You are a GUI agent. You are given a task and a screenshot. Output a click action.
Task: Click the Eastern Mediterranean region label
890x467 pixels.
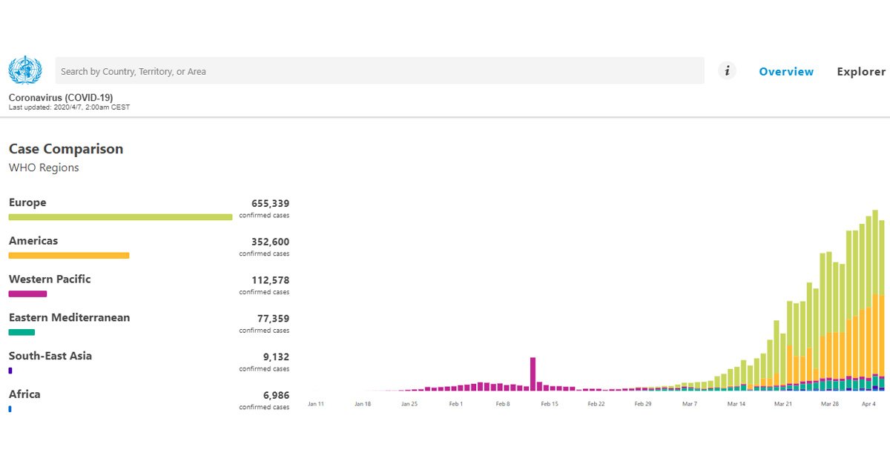point(69,318)
